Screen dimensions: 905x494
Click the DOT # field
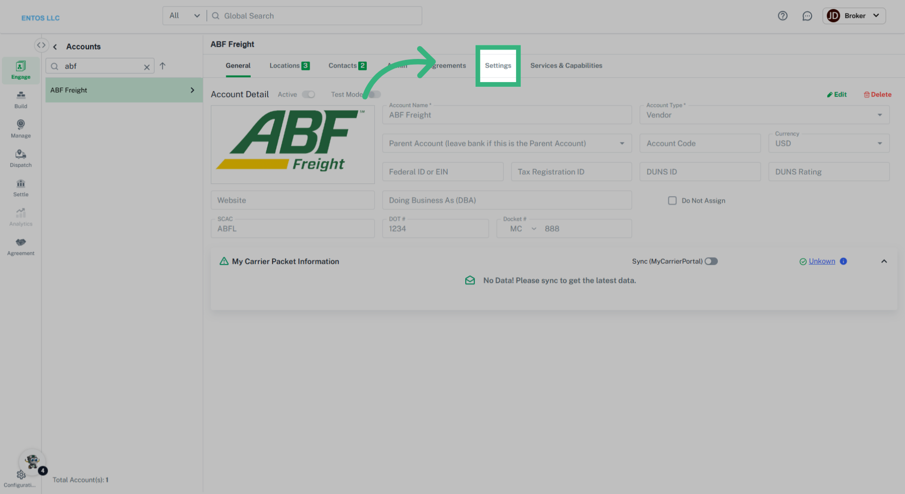click(x=436, y=228)
